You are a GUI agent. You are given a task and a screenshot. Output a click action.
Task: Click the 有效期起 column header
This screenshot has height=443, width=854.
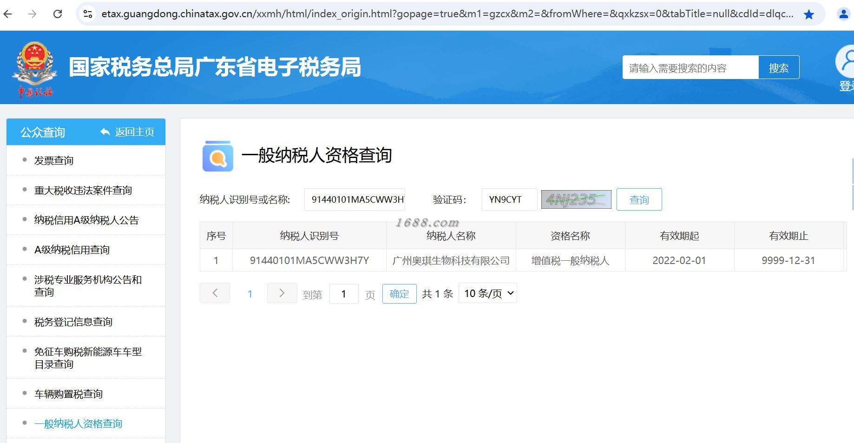click(x=679, y=236)
